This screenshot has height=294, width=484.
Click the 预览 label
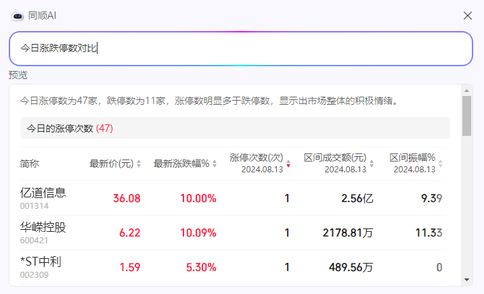(x=18, y=75)
